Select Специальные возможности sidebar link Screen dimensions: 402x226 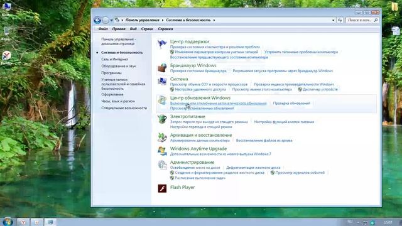(124, 108)
